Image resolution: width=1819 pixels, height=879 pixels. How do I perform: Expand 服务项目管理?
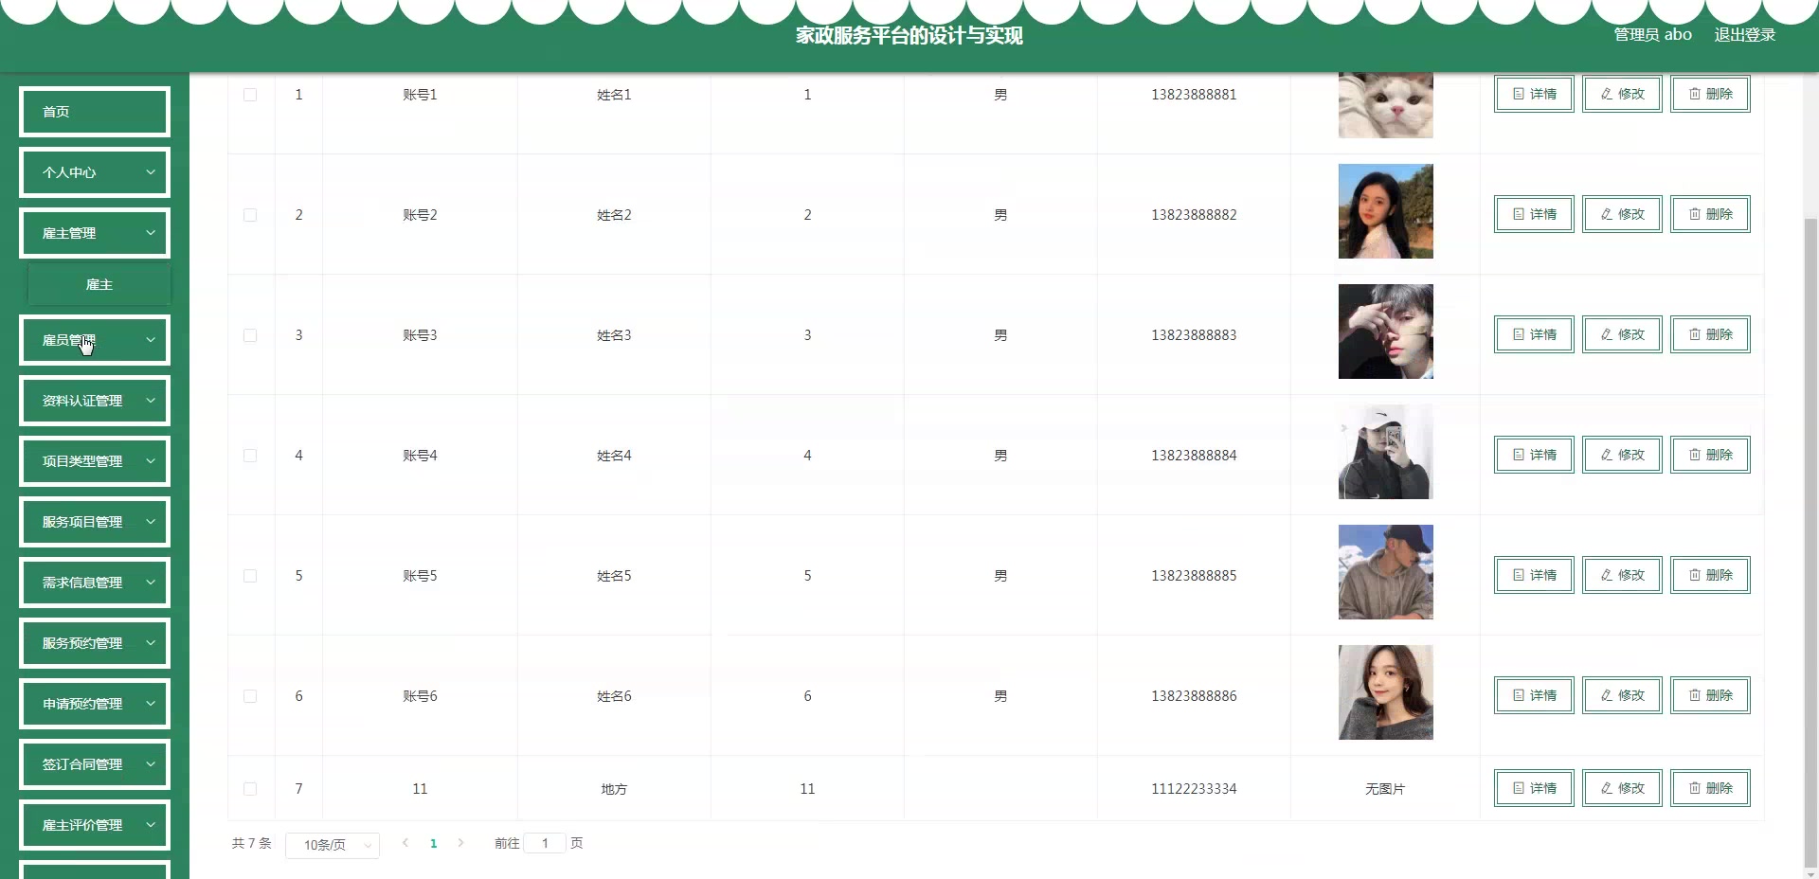pyautogui.click(x=95, y=522)
